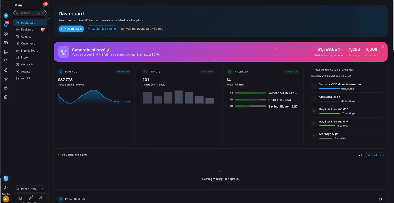
Task: Refresh the Pending Approval list
Action: [x=361, y=155]
